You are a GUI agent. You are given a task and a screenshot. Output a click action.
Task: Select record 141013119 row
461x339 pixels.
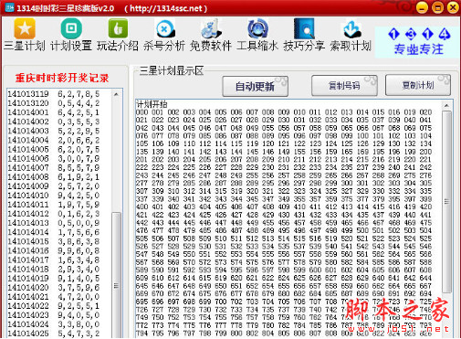(54, 94)
